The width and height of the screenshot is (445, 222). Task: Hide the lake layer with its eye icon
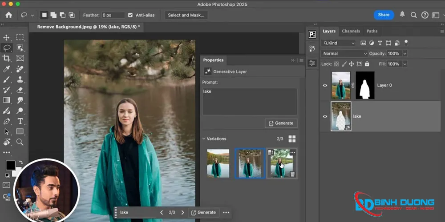click(x=325, y=116)
